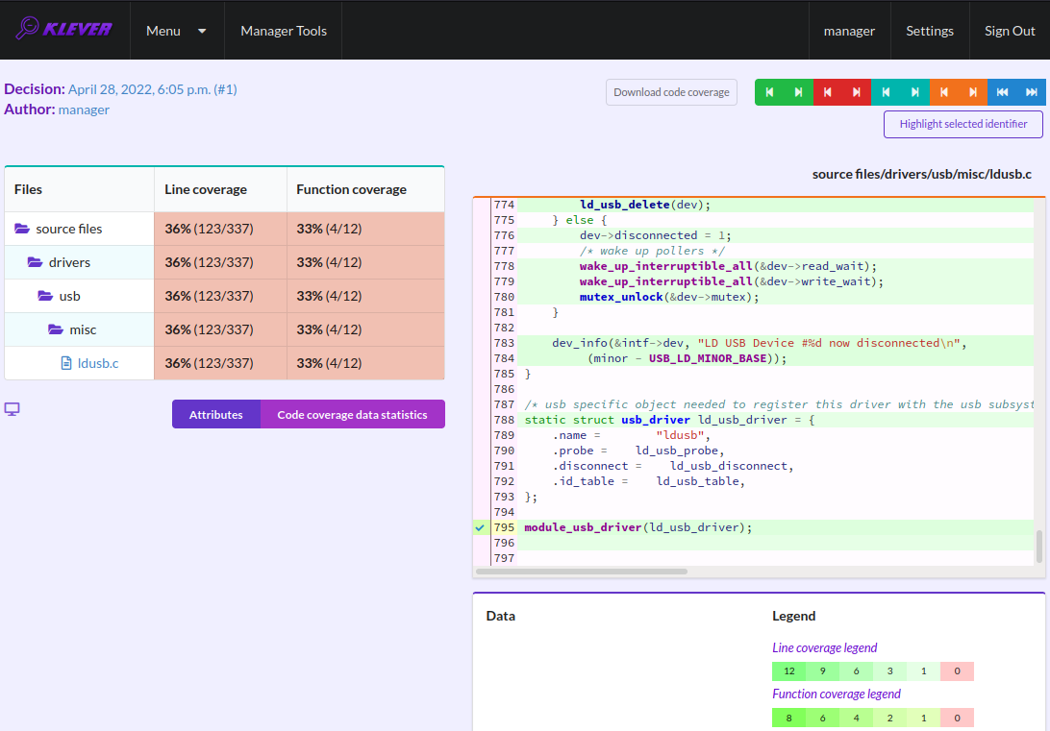Click Function coverage legend heading
This screenshot has width=1050, height=731.
pyautogui.click(x=837, y=694)
